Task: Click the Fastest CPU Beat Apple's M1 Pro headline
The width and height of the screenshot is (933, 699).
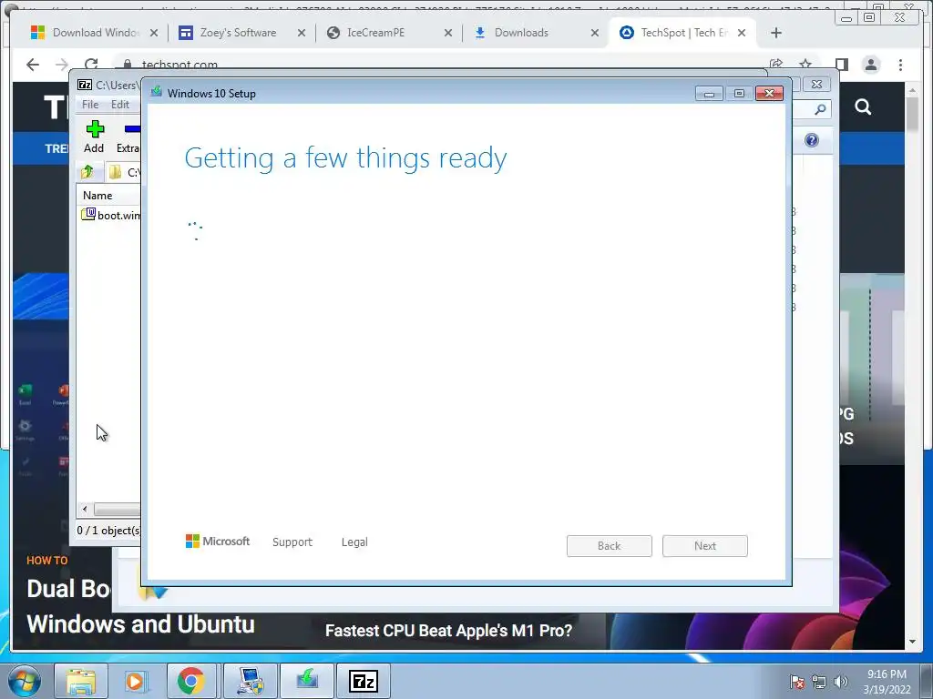Action: (448, 631)
